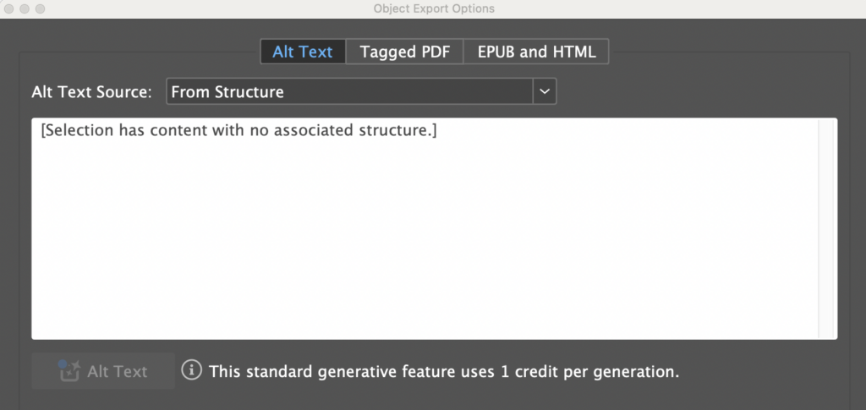Click inside the alt text area
Image resolution: width=866 pixels, height=410 pixels.
pos(434,228)
